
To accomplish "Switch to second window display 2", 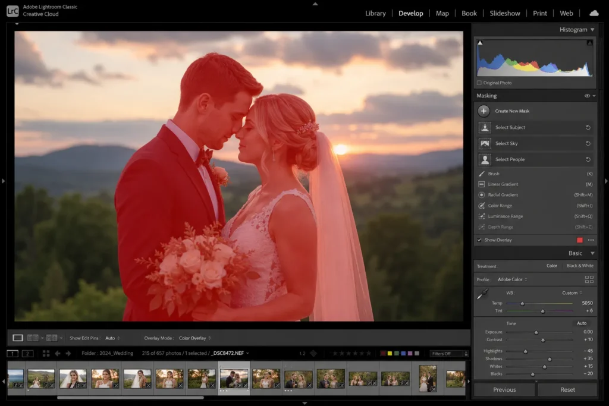I will [x=27, y=353].
